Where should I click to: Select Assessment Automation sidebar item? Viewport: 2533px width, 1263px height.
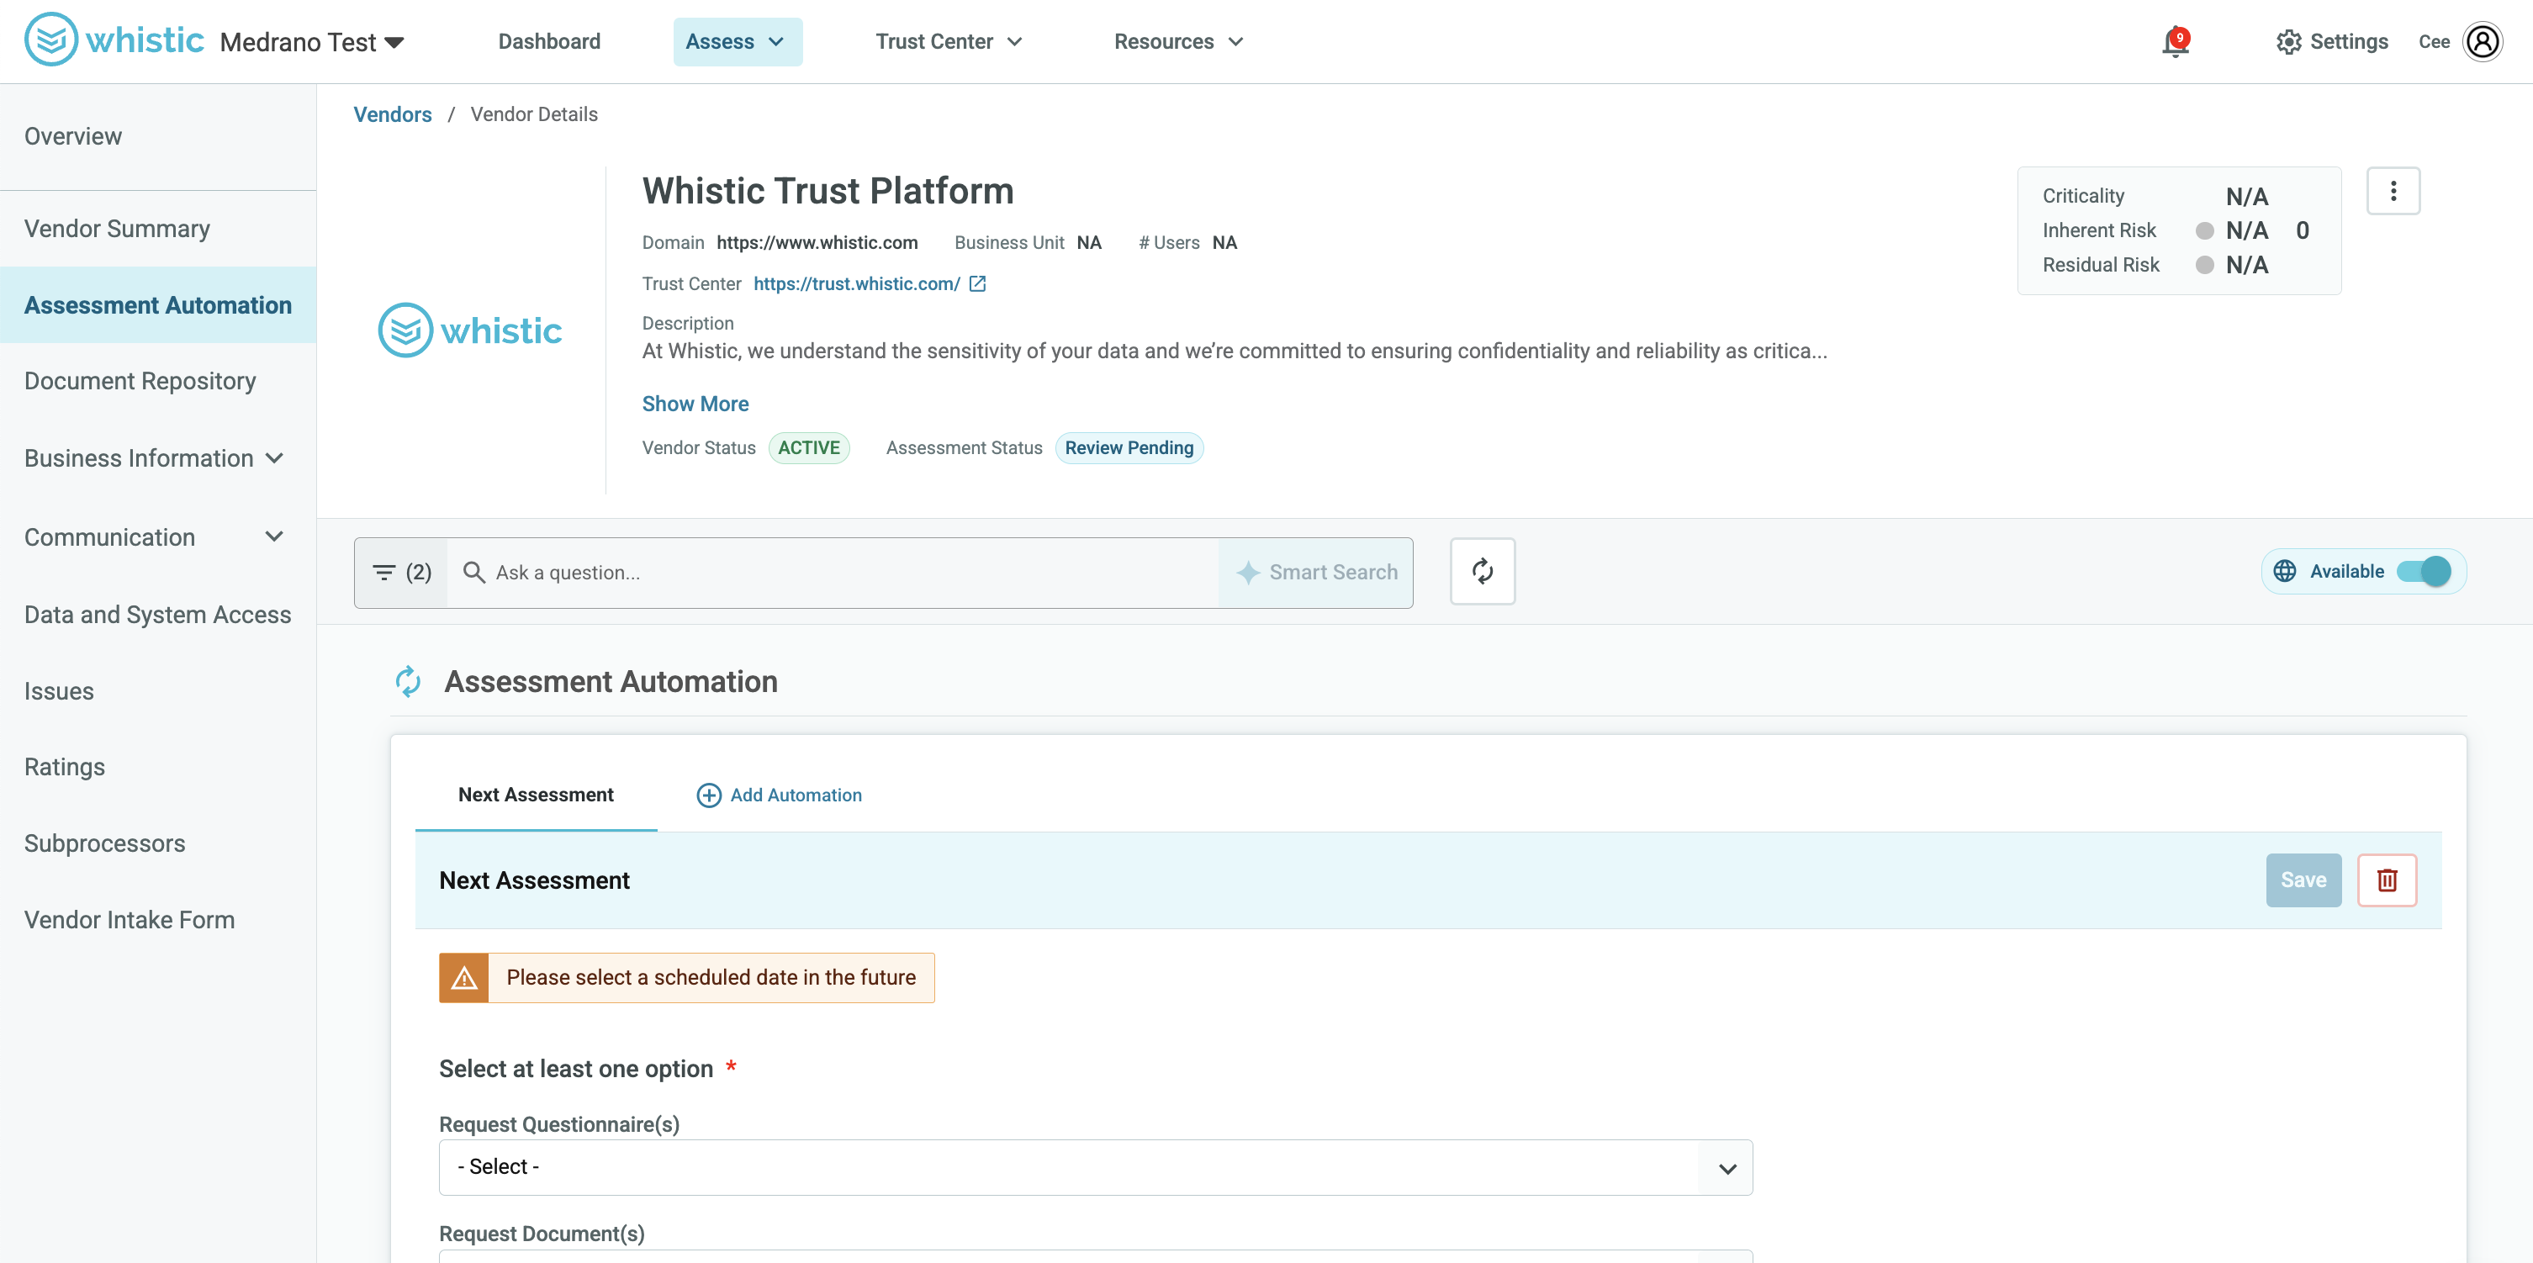(157, 304)
